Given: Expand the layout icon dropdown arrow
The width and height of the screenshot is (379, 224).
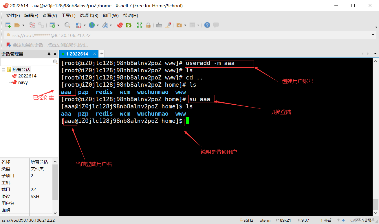Looking at the screenshot, I should coord(198,25).
